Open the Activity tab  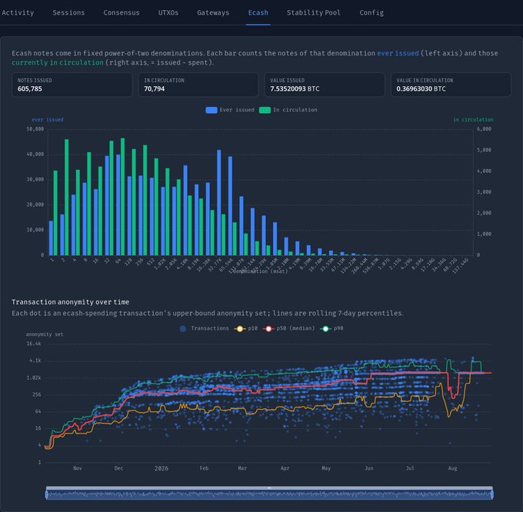(18, 12)
